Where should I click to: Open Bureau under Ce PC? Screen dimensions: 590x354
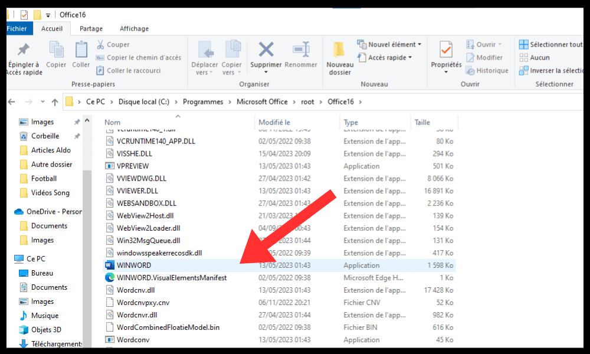(x=42, y=273)
